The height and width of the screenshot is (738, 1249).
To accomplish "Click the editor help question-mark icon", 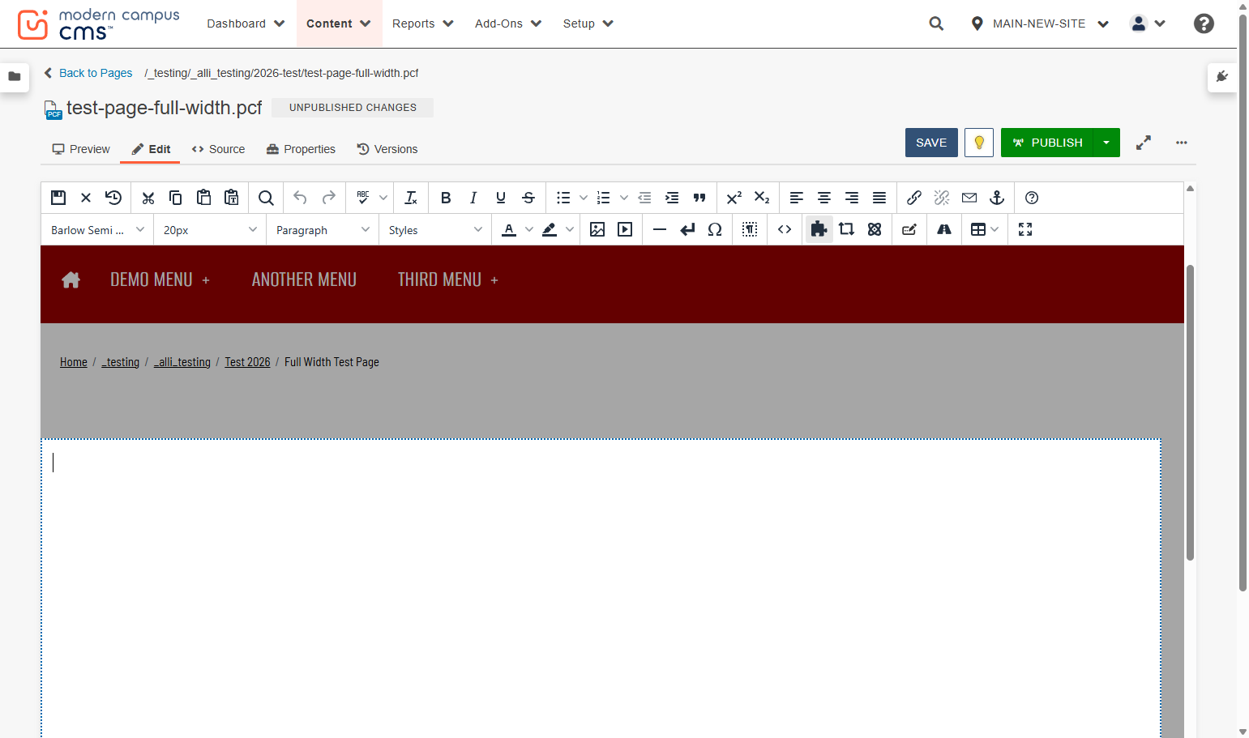I will [x=1032, y=198].
